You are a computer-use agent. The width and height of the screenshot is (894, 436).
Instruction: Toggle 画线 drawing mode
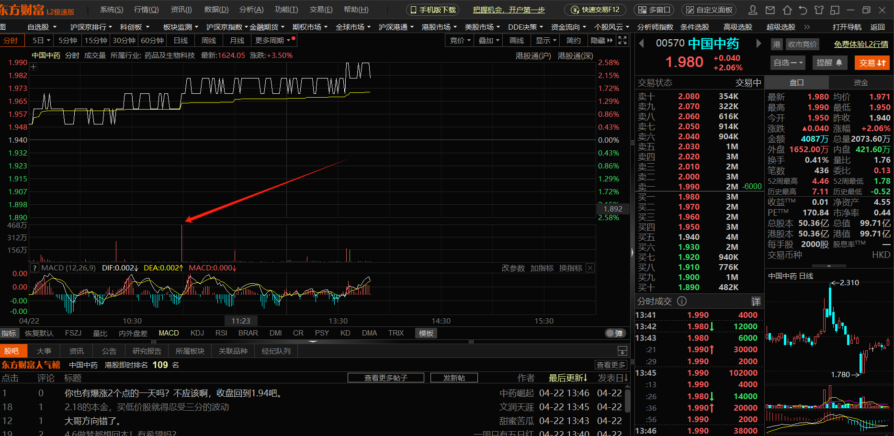(x=517, y=41)
